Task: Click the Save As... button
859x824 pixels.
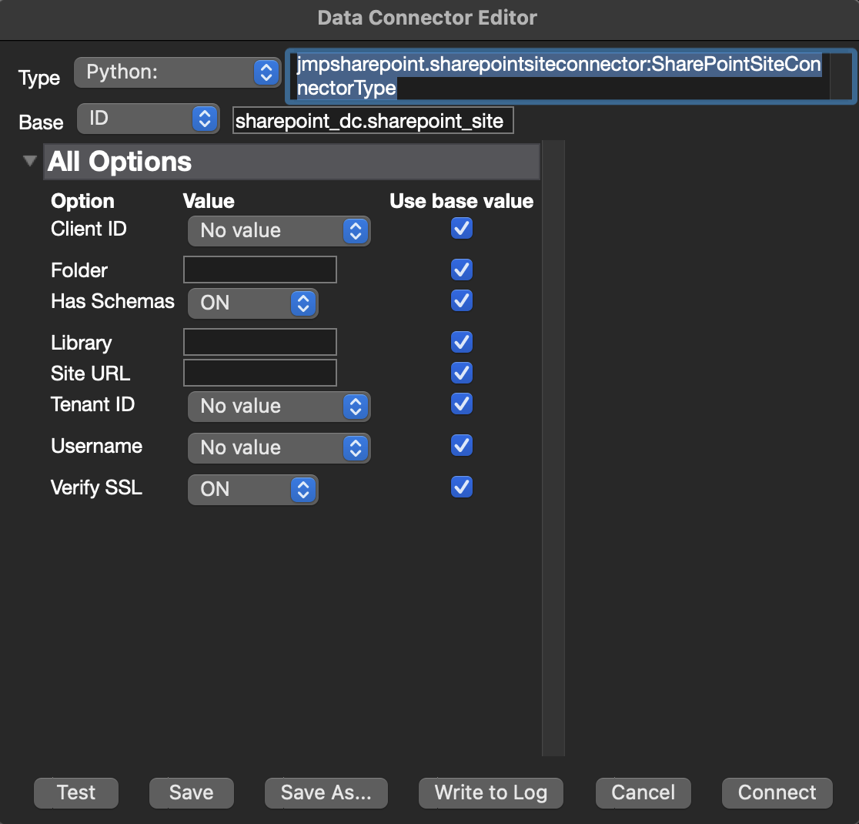Action: tap(326, 792)
